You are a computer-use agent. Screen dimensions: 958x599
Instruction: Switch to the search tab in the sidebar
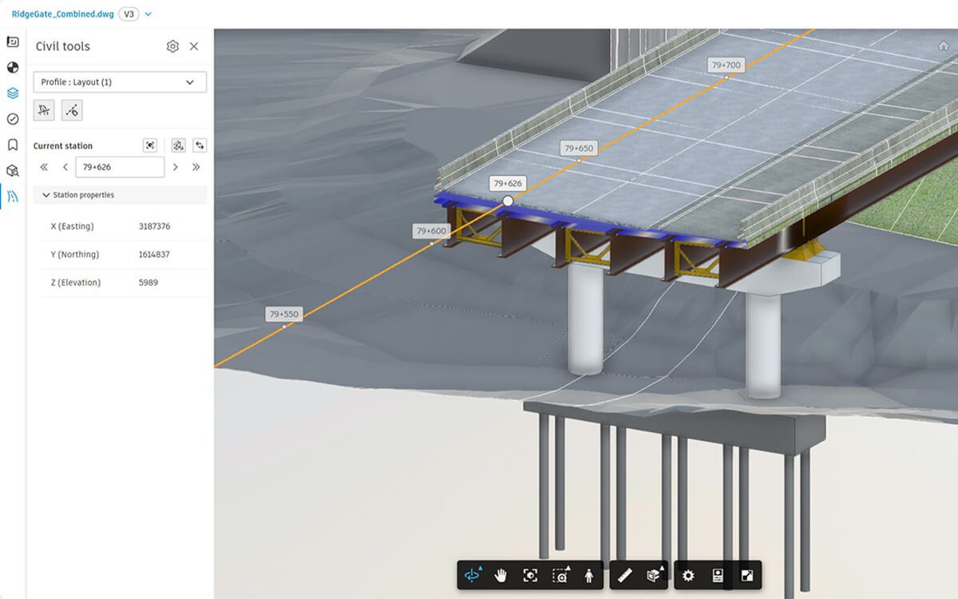coord(11,170)
